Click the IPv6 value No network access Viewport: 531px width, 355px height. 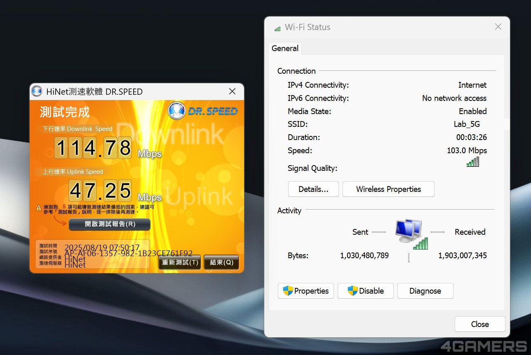[x=454, y=98]
